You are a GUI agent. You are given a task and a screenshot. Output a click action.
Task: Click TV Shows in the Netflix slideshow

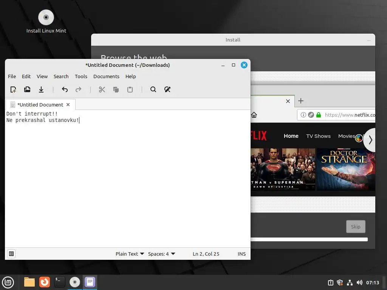(318, 136)
